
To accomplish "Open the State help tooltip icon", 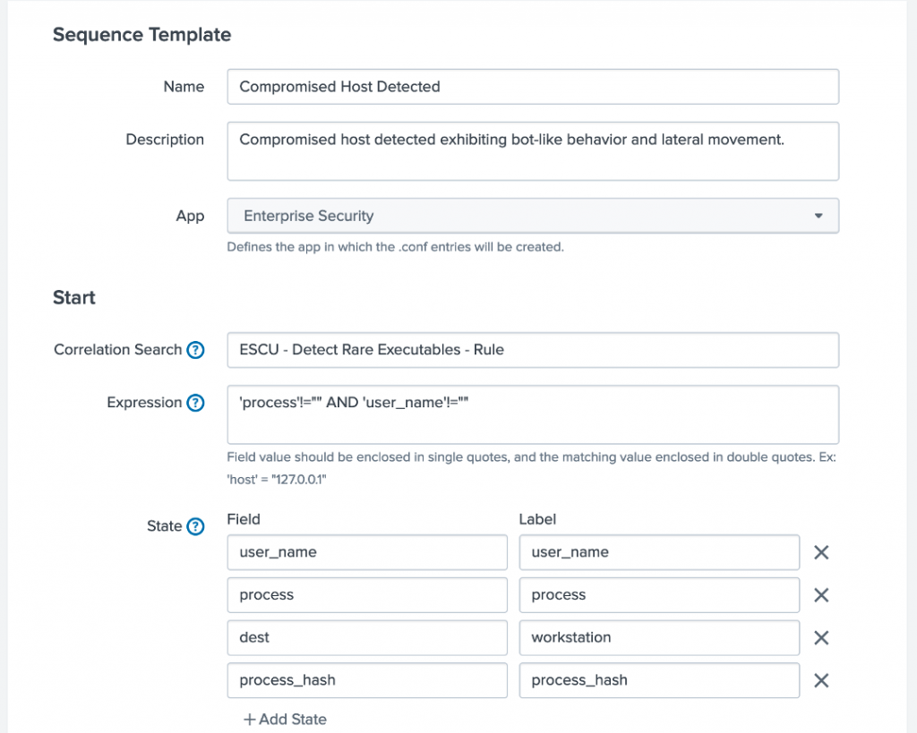I will pyautogui.click(x=195, y=526).
